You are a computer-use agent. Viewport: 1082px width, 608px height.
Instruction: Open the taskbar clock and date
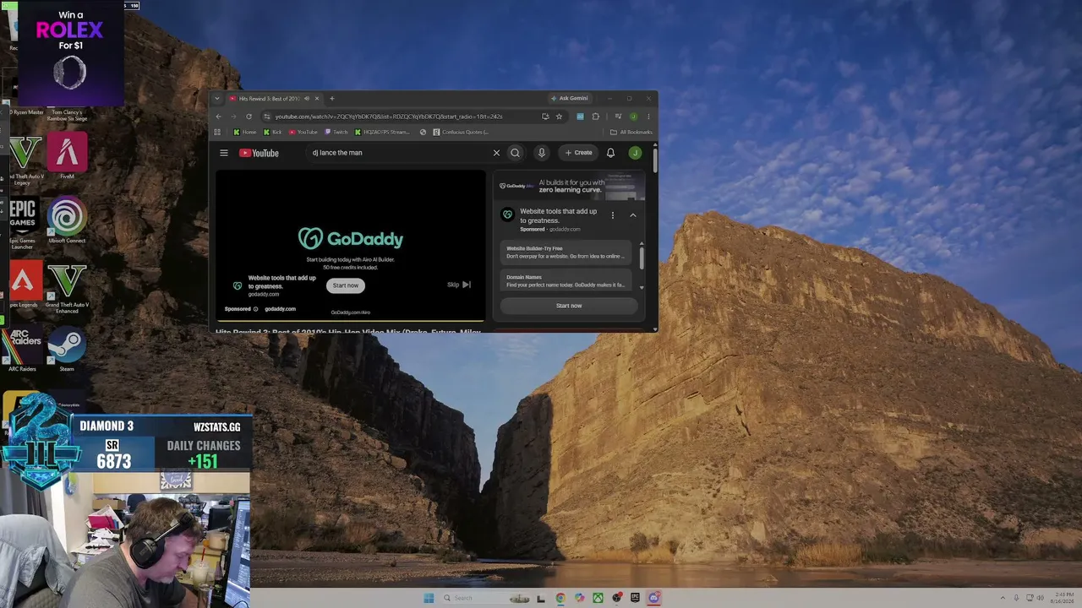[1061, 598]
